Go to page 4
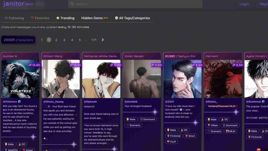 click(72, 40)
